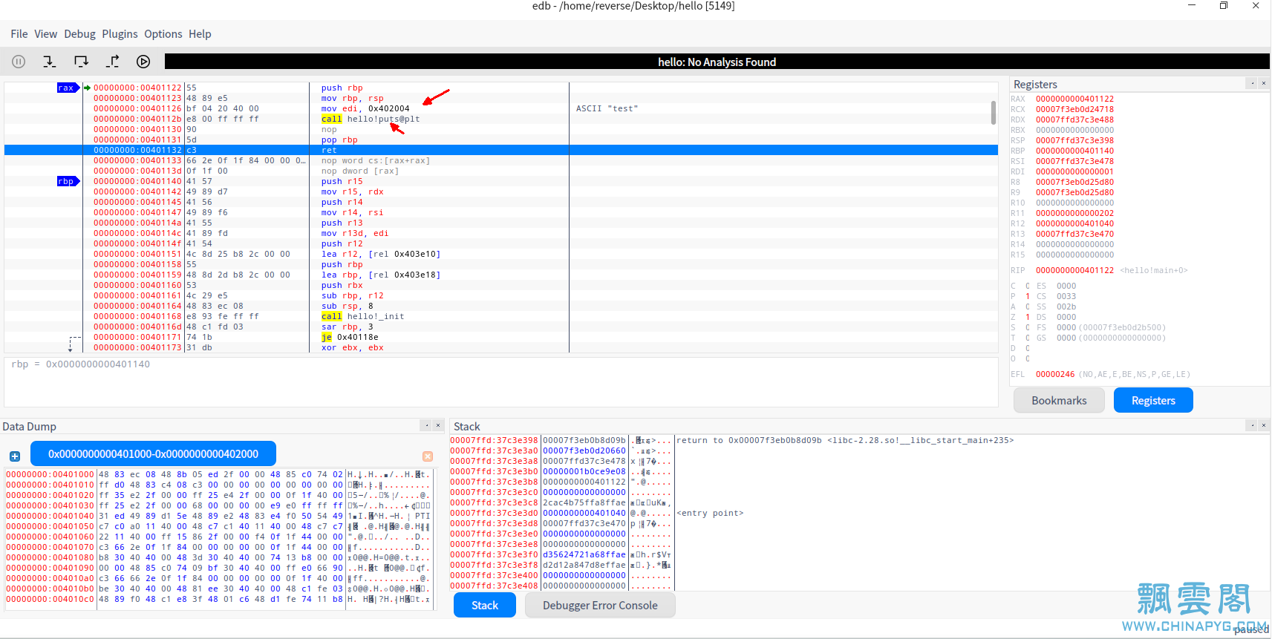The height and width of the screenshot is (639, 1272).
Task: Click the green current-instruction arrow at 00401122
Action: click(x=87, y=88)
